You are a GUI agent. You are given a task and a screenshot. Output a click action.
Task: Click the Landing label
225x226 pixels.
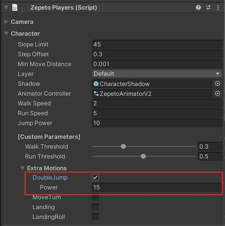click(44, 207)
